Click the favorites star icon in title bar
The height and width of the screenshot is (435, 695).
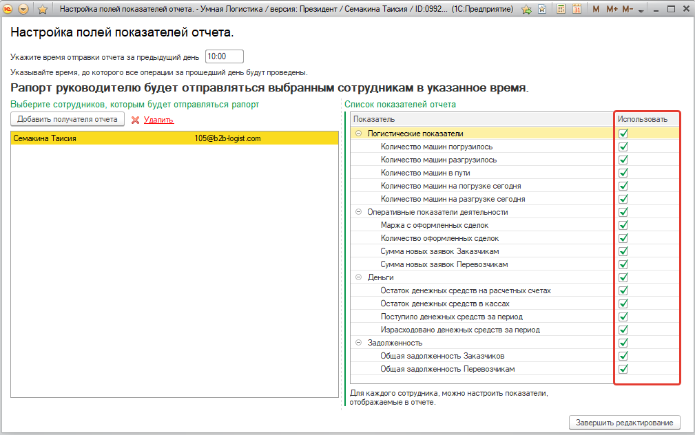tap(43, 10)
